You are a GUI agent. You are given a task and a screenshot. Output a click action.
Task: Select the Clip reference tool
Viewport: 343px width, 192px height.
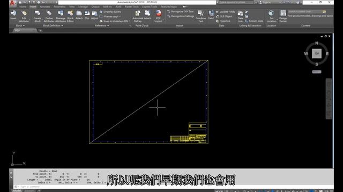coord(87,15)
